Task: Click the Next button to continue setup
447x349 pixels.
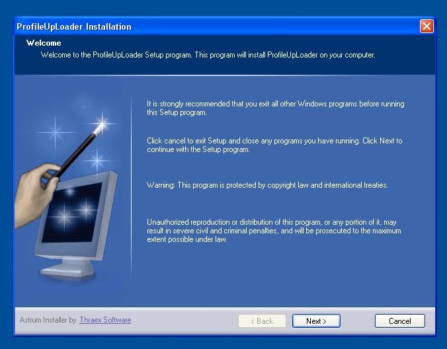Action: 316,321
